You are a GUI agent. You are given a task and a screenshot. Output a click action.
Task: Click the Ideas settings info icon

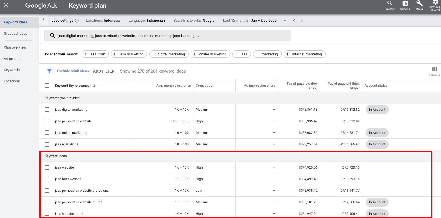77,21
